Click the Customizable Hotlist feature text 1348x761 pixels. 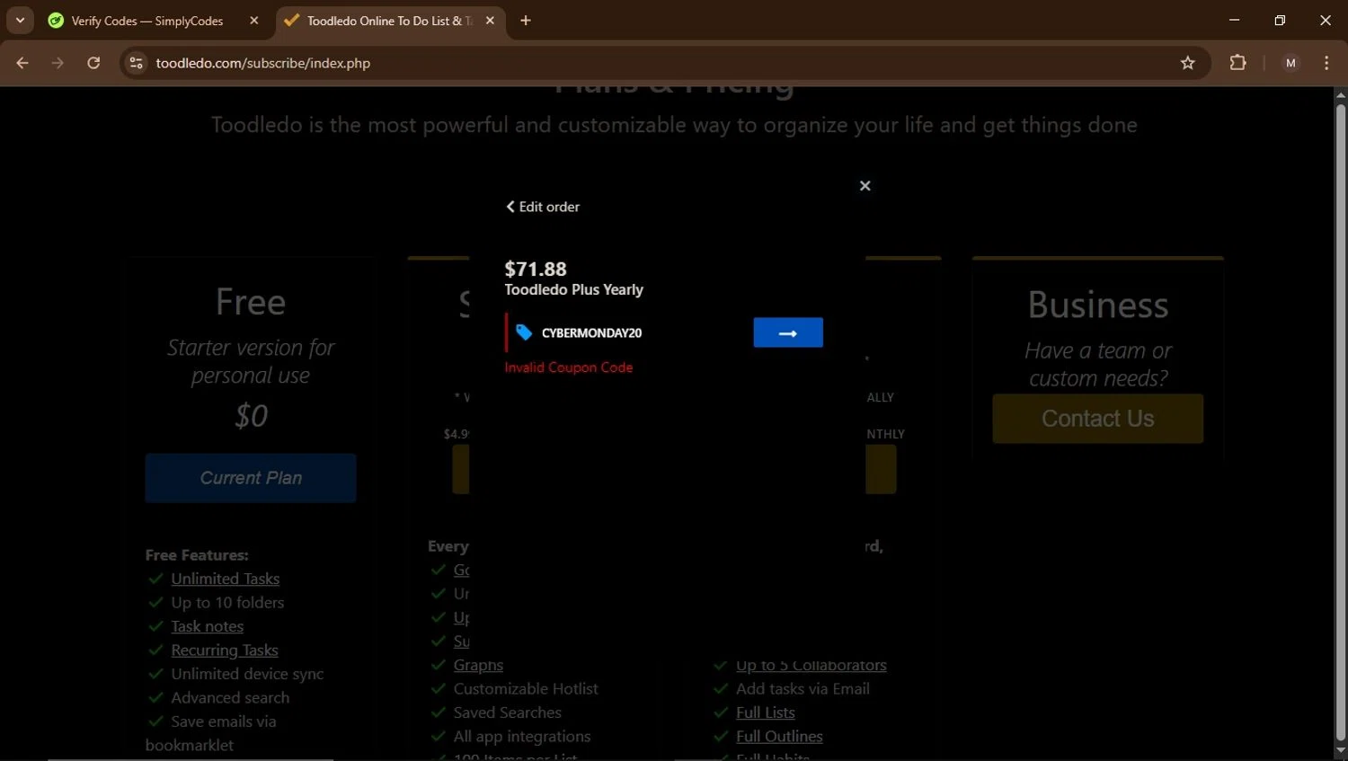click(x=526, y=688)
